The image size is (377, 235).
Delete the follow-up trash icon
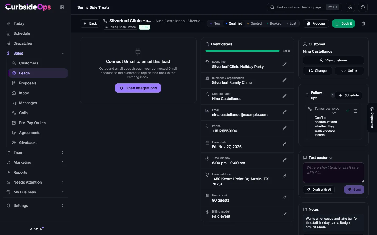[x=356, y=111]
